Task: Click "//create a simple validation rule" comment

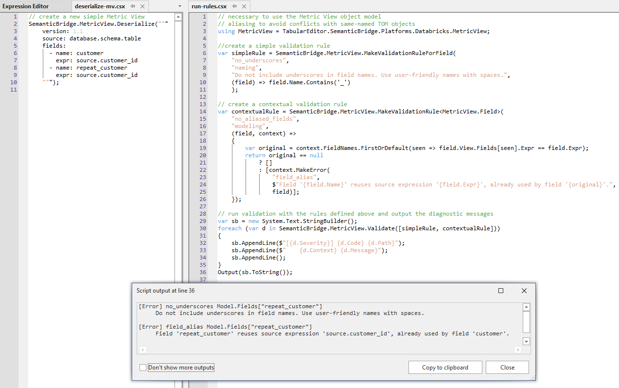Action: click(274, 46)
